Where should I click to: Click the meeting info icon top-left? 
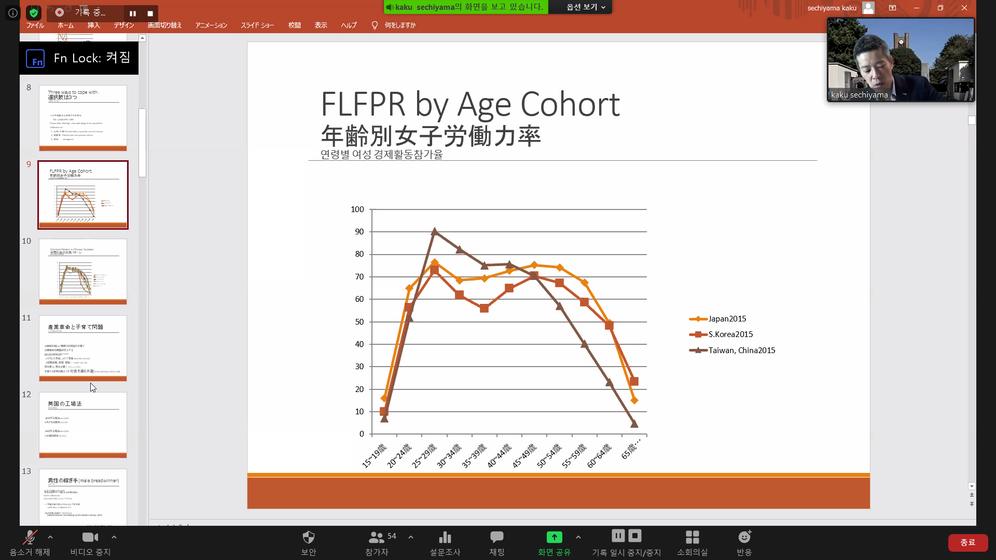(13, 12)
